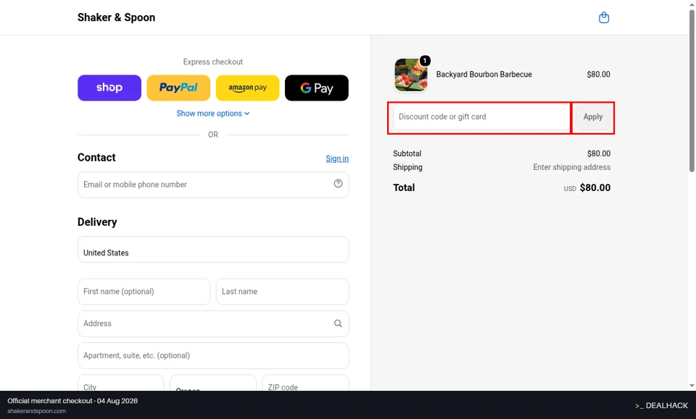The width and height of the screenshot is (696, 419).
Task: Click the City field
Action: tap(121, 383)
